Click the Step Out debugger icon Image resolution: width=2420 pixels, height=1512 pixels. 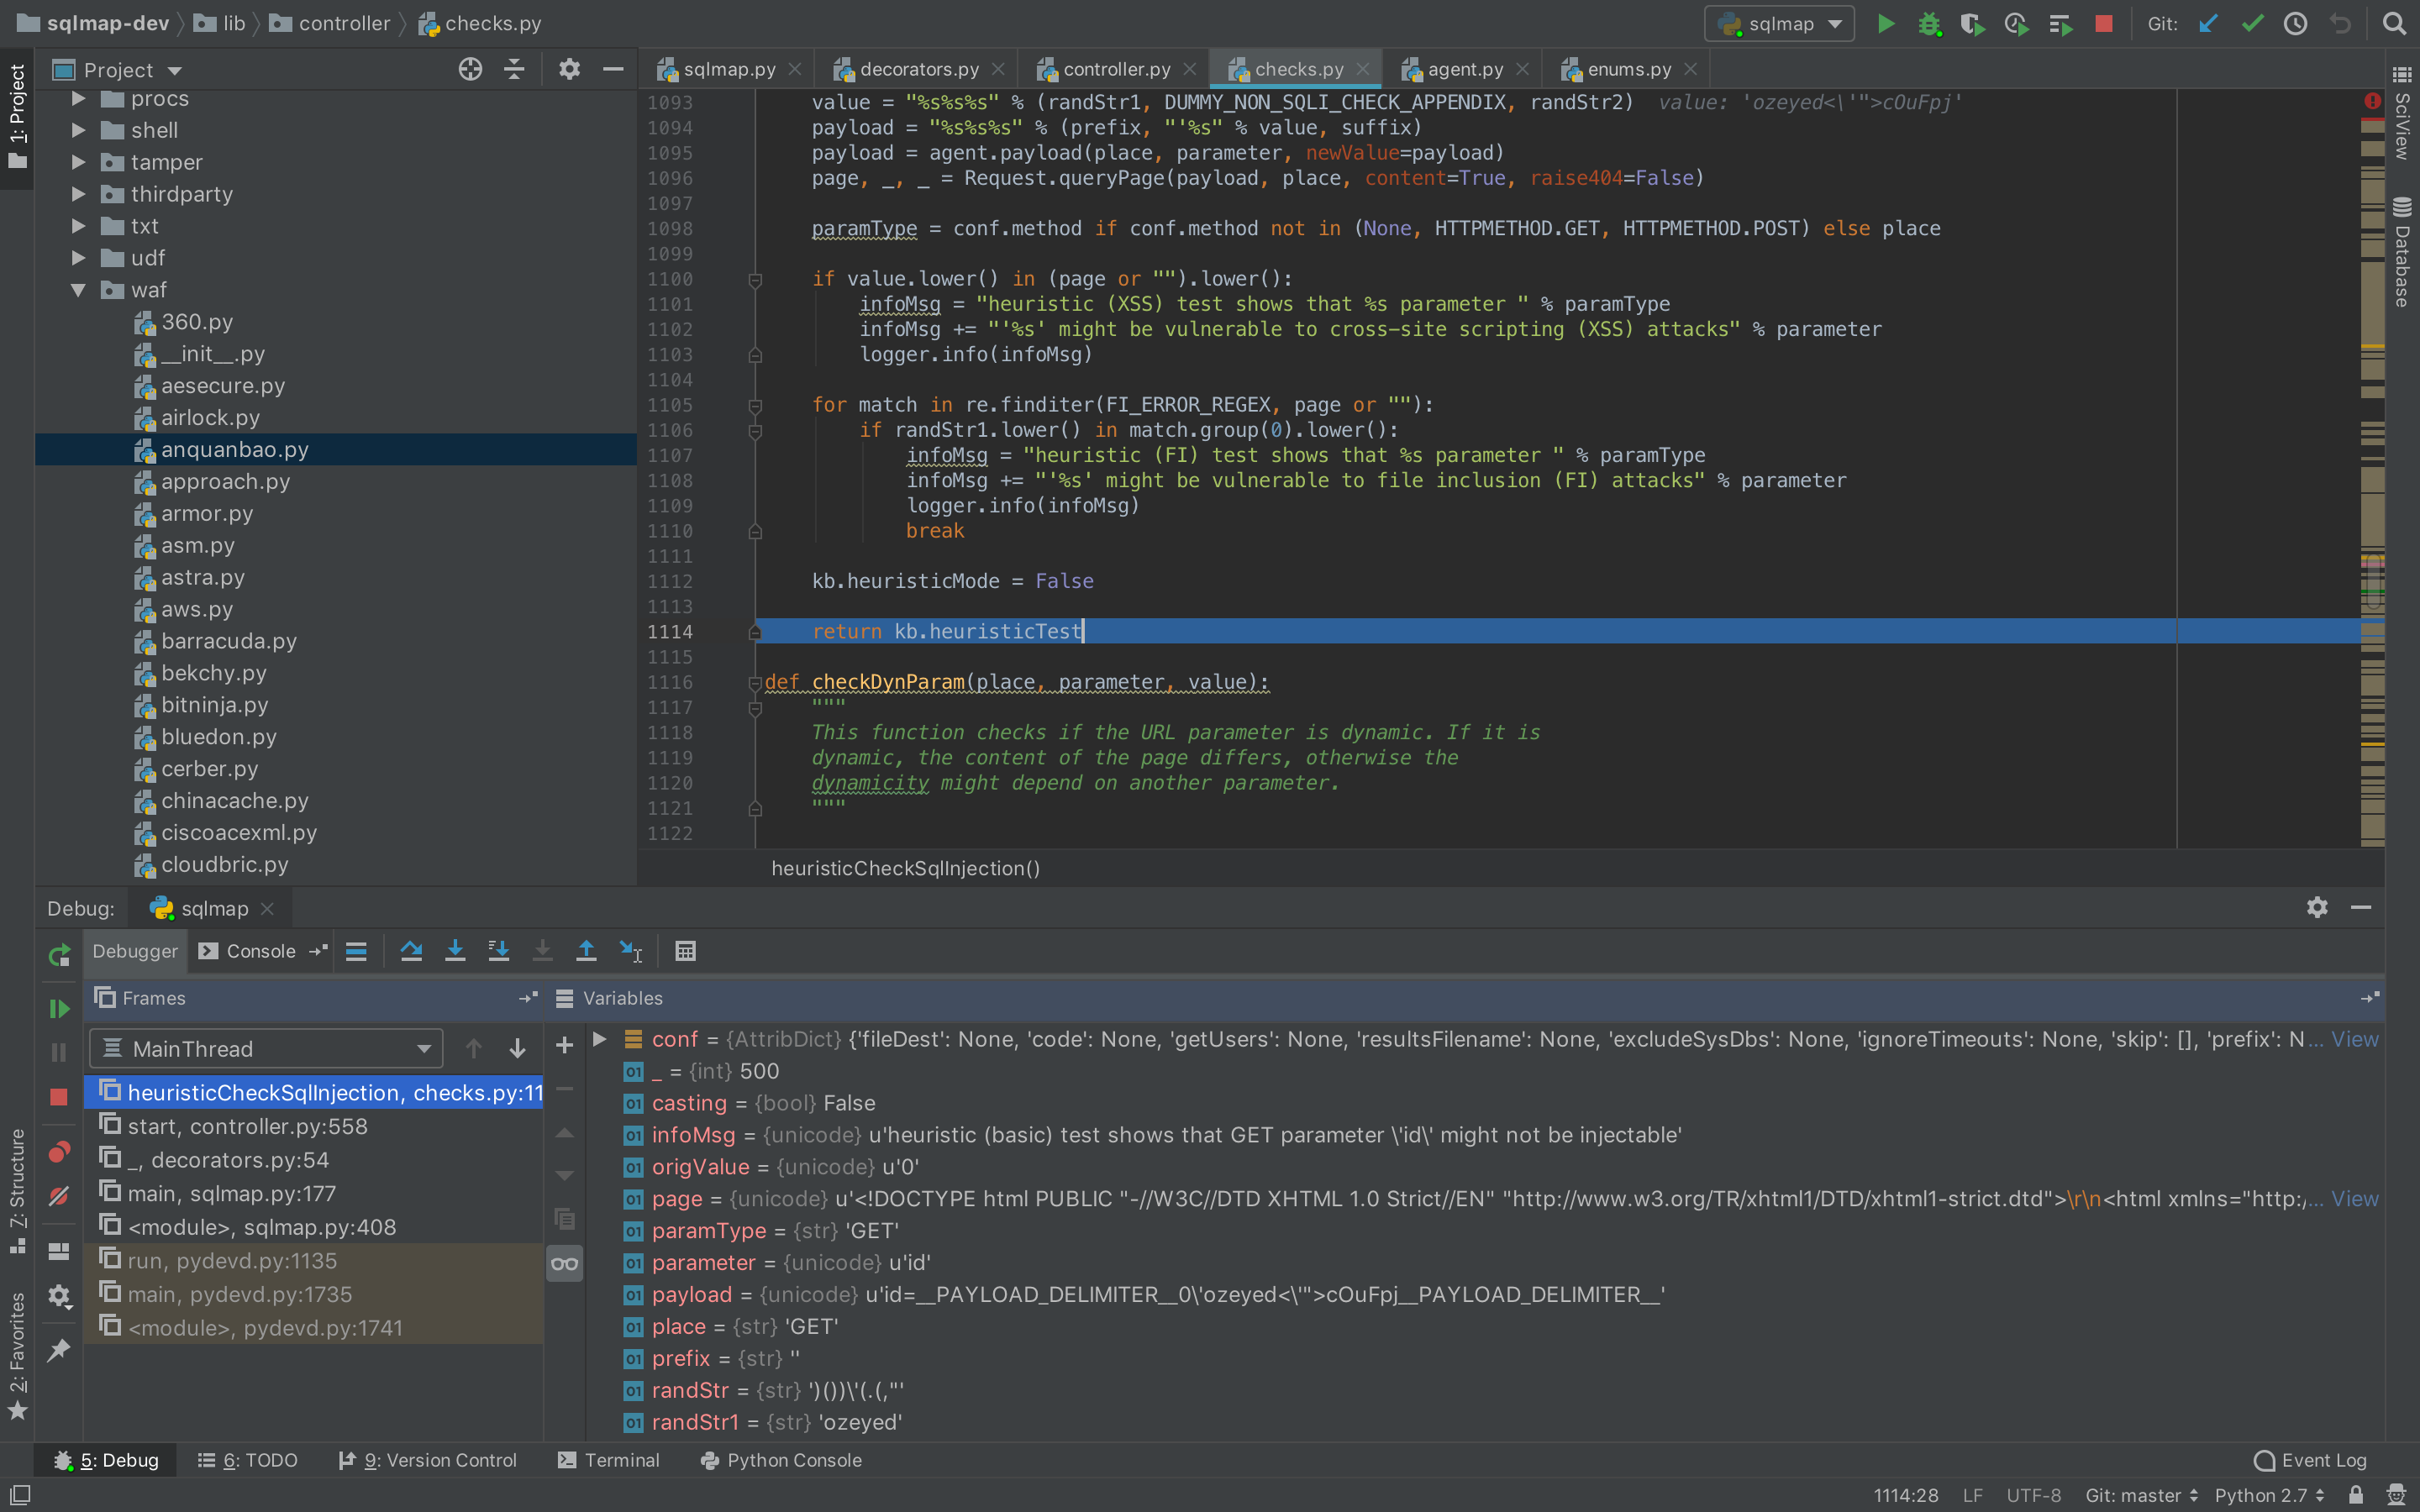pos(587,951)
